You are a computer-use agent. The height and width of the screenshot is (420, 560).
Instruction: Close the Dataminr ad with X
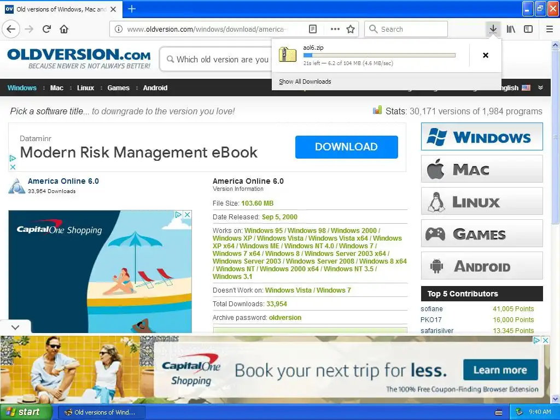(x=13, y=167)
